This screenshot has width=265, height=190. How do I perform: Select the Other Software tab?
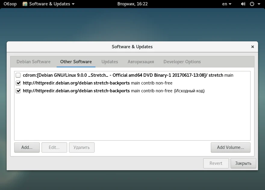76,62
